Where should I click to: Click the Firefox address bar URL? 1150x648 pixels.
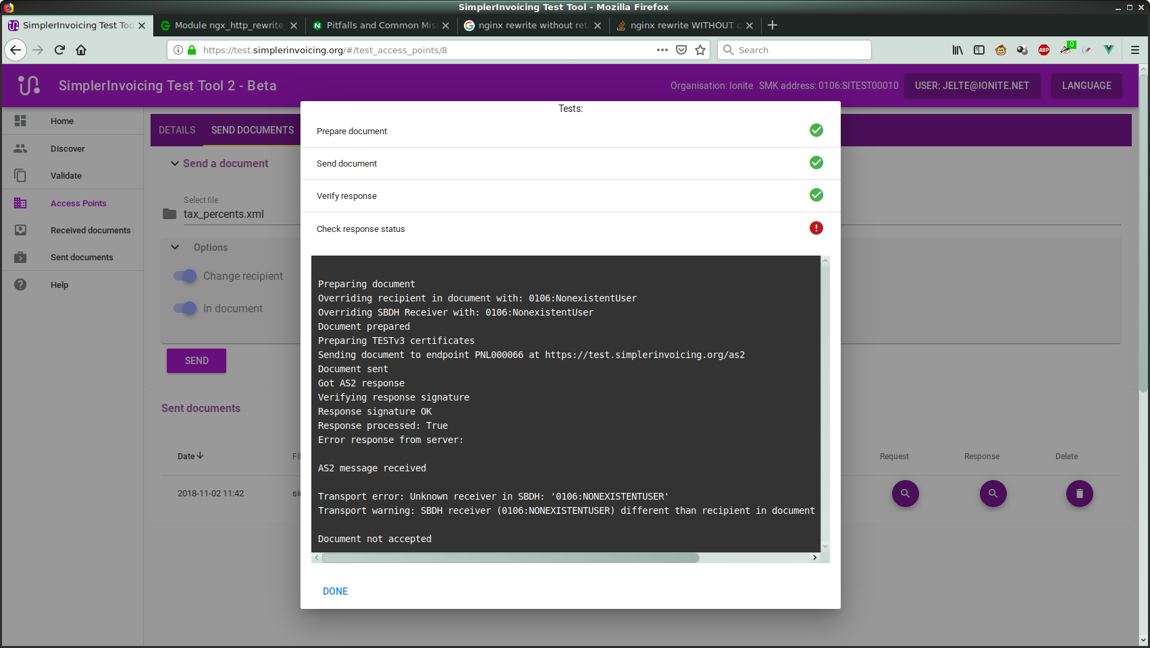[x=325, y=50]
